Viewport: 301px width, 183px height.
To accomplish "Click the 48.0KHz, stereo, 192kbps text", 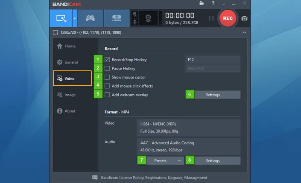I will pyautogui.click(x=161, y=150).
